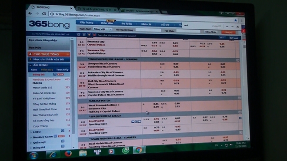Toggle the Fantasy Match section box
Screen dimensions: 287x161
pyautogui.click(x=239, y=98)
